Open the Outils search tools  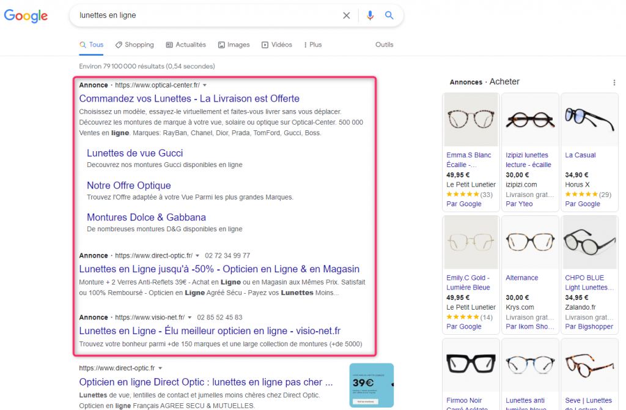click(x=384, y=45)
